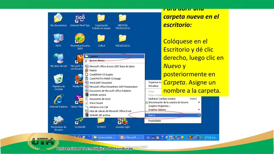Select Mis sitios de red icon
Screen dimensions: 274x154
(58, 60)
